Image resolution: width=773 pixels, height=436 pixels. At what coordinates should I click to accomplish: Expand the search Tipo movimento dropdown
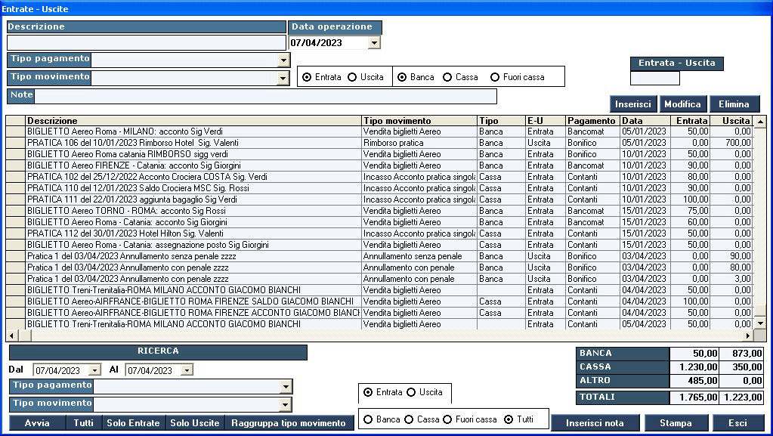click(285, 404)
